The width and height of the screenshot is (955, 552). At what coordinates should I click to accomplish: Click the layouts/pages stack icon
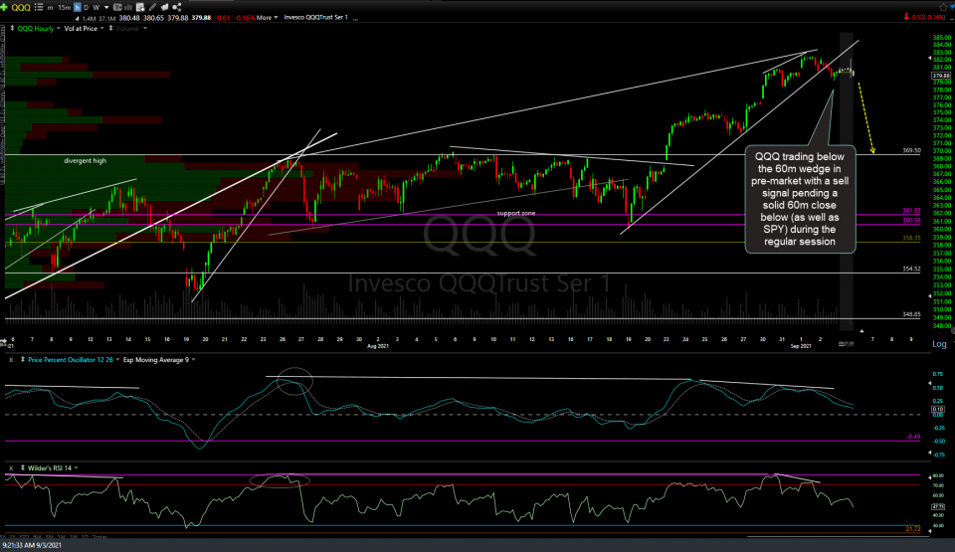(164, 7)
